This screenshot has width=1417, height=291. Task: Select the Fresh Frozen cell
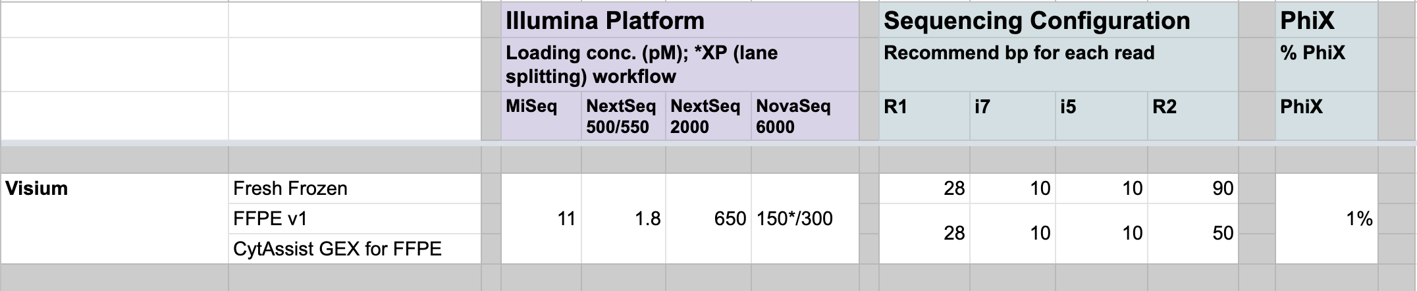click(355, 188)
